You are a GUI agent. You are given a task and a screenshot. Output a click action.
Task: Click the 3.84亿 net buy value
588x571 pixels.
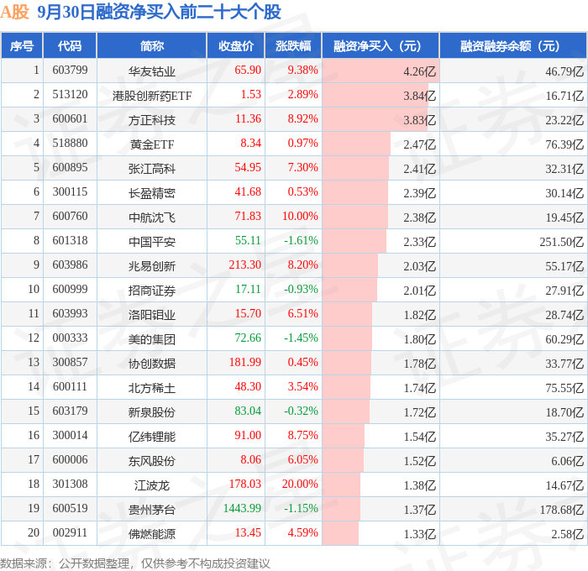pyautogui.click(x=420, y=96)
